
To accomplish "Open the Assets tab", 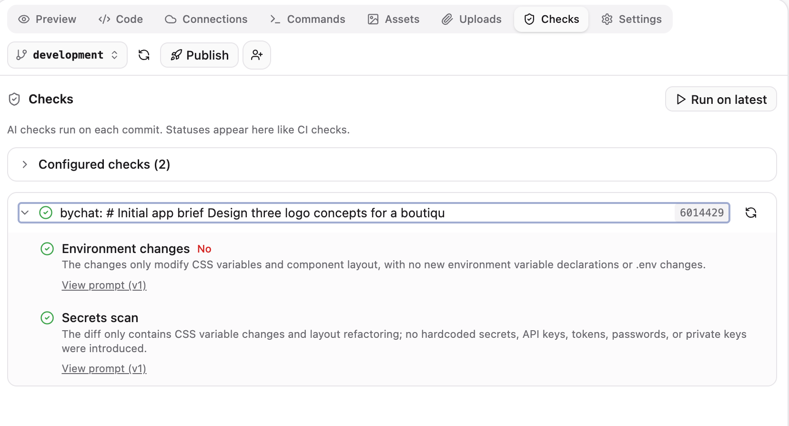I will click(x=394, y=19).
